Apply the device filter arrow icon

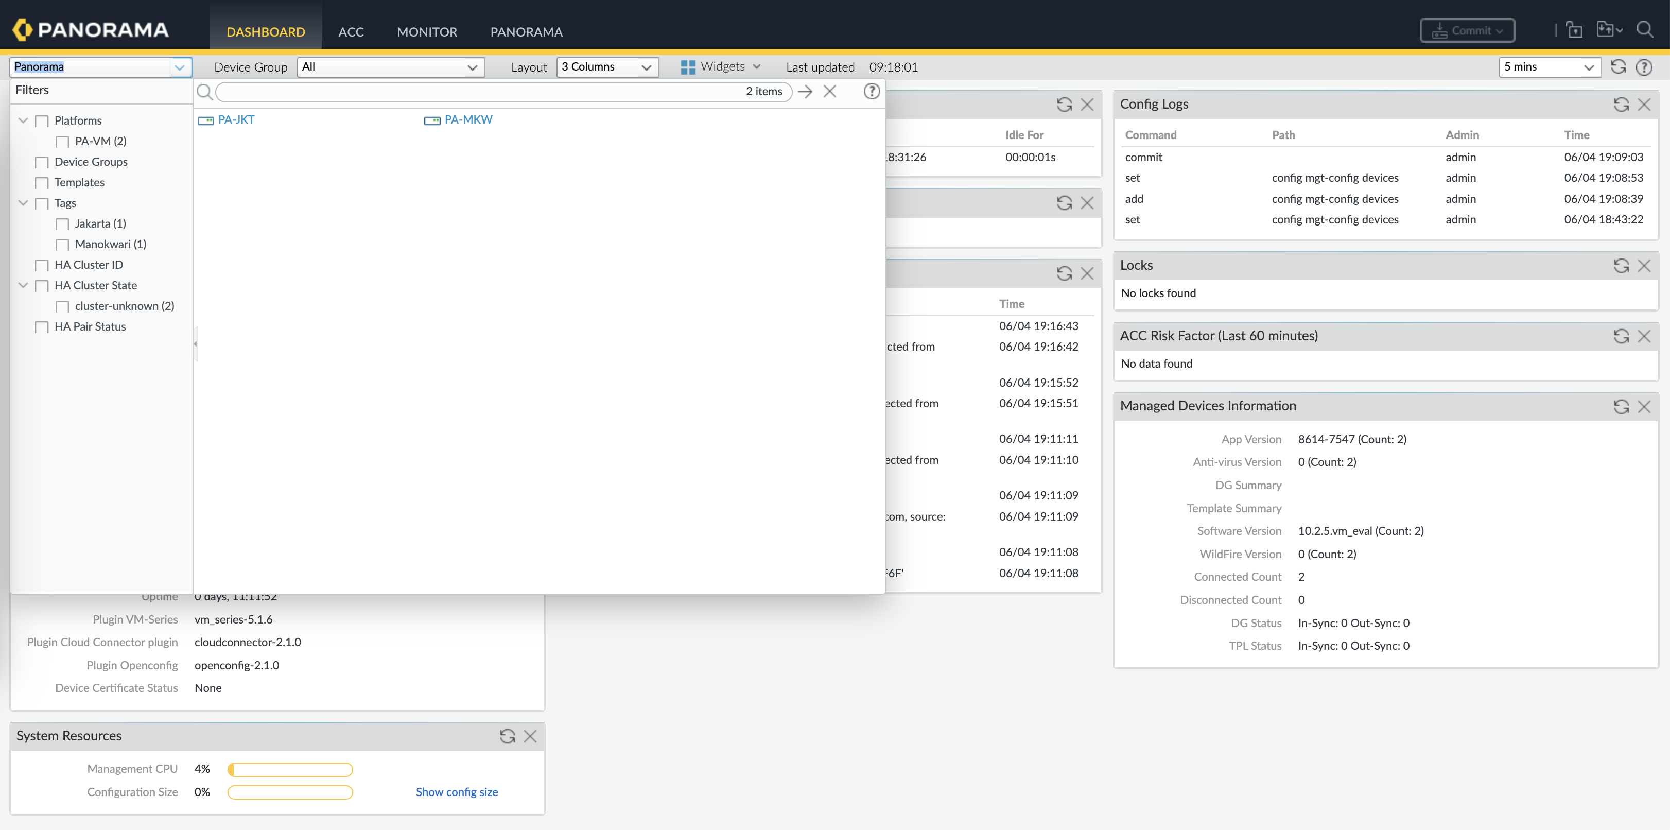click(x=805, y=92)
